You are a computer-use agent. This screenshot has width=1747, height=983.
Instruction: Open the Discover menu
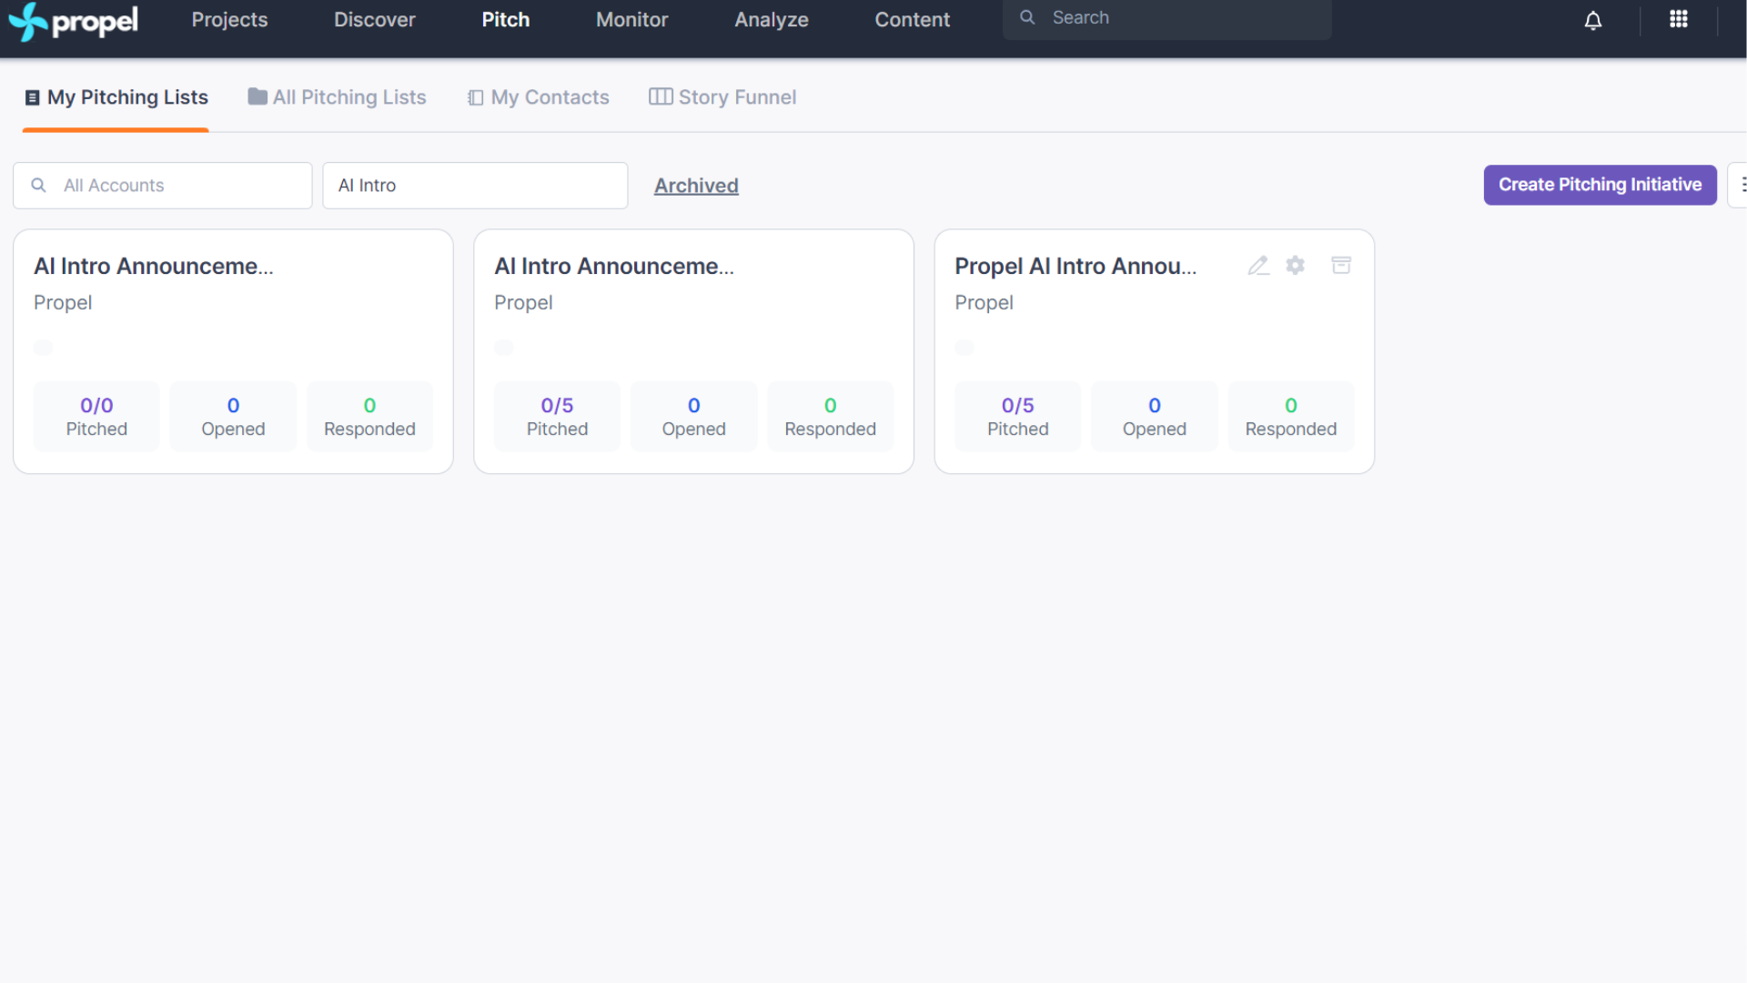point(374,20)
